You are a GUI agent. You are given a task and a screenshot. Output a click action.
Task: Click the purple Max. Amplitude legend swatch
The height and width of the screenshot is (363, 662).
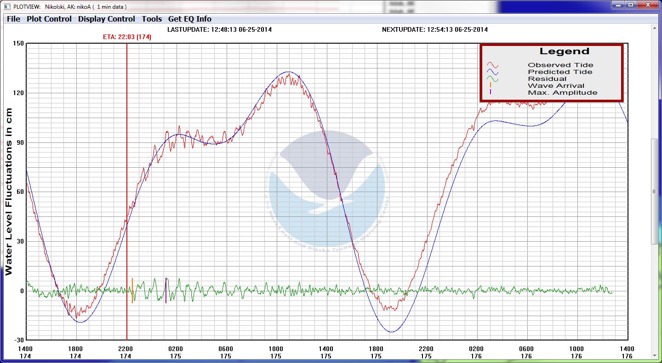click(491, 92)
